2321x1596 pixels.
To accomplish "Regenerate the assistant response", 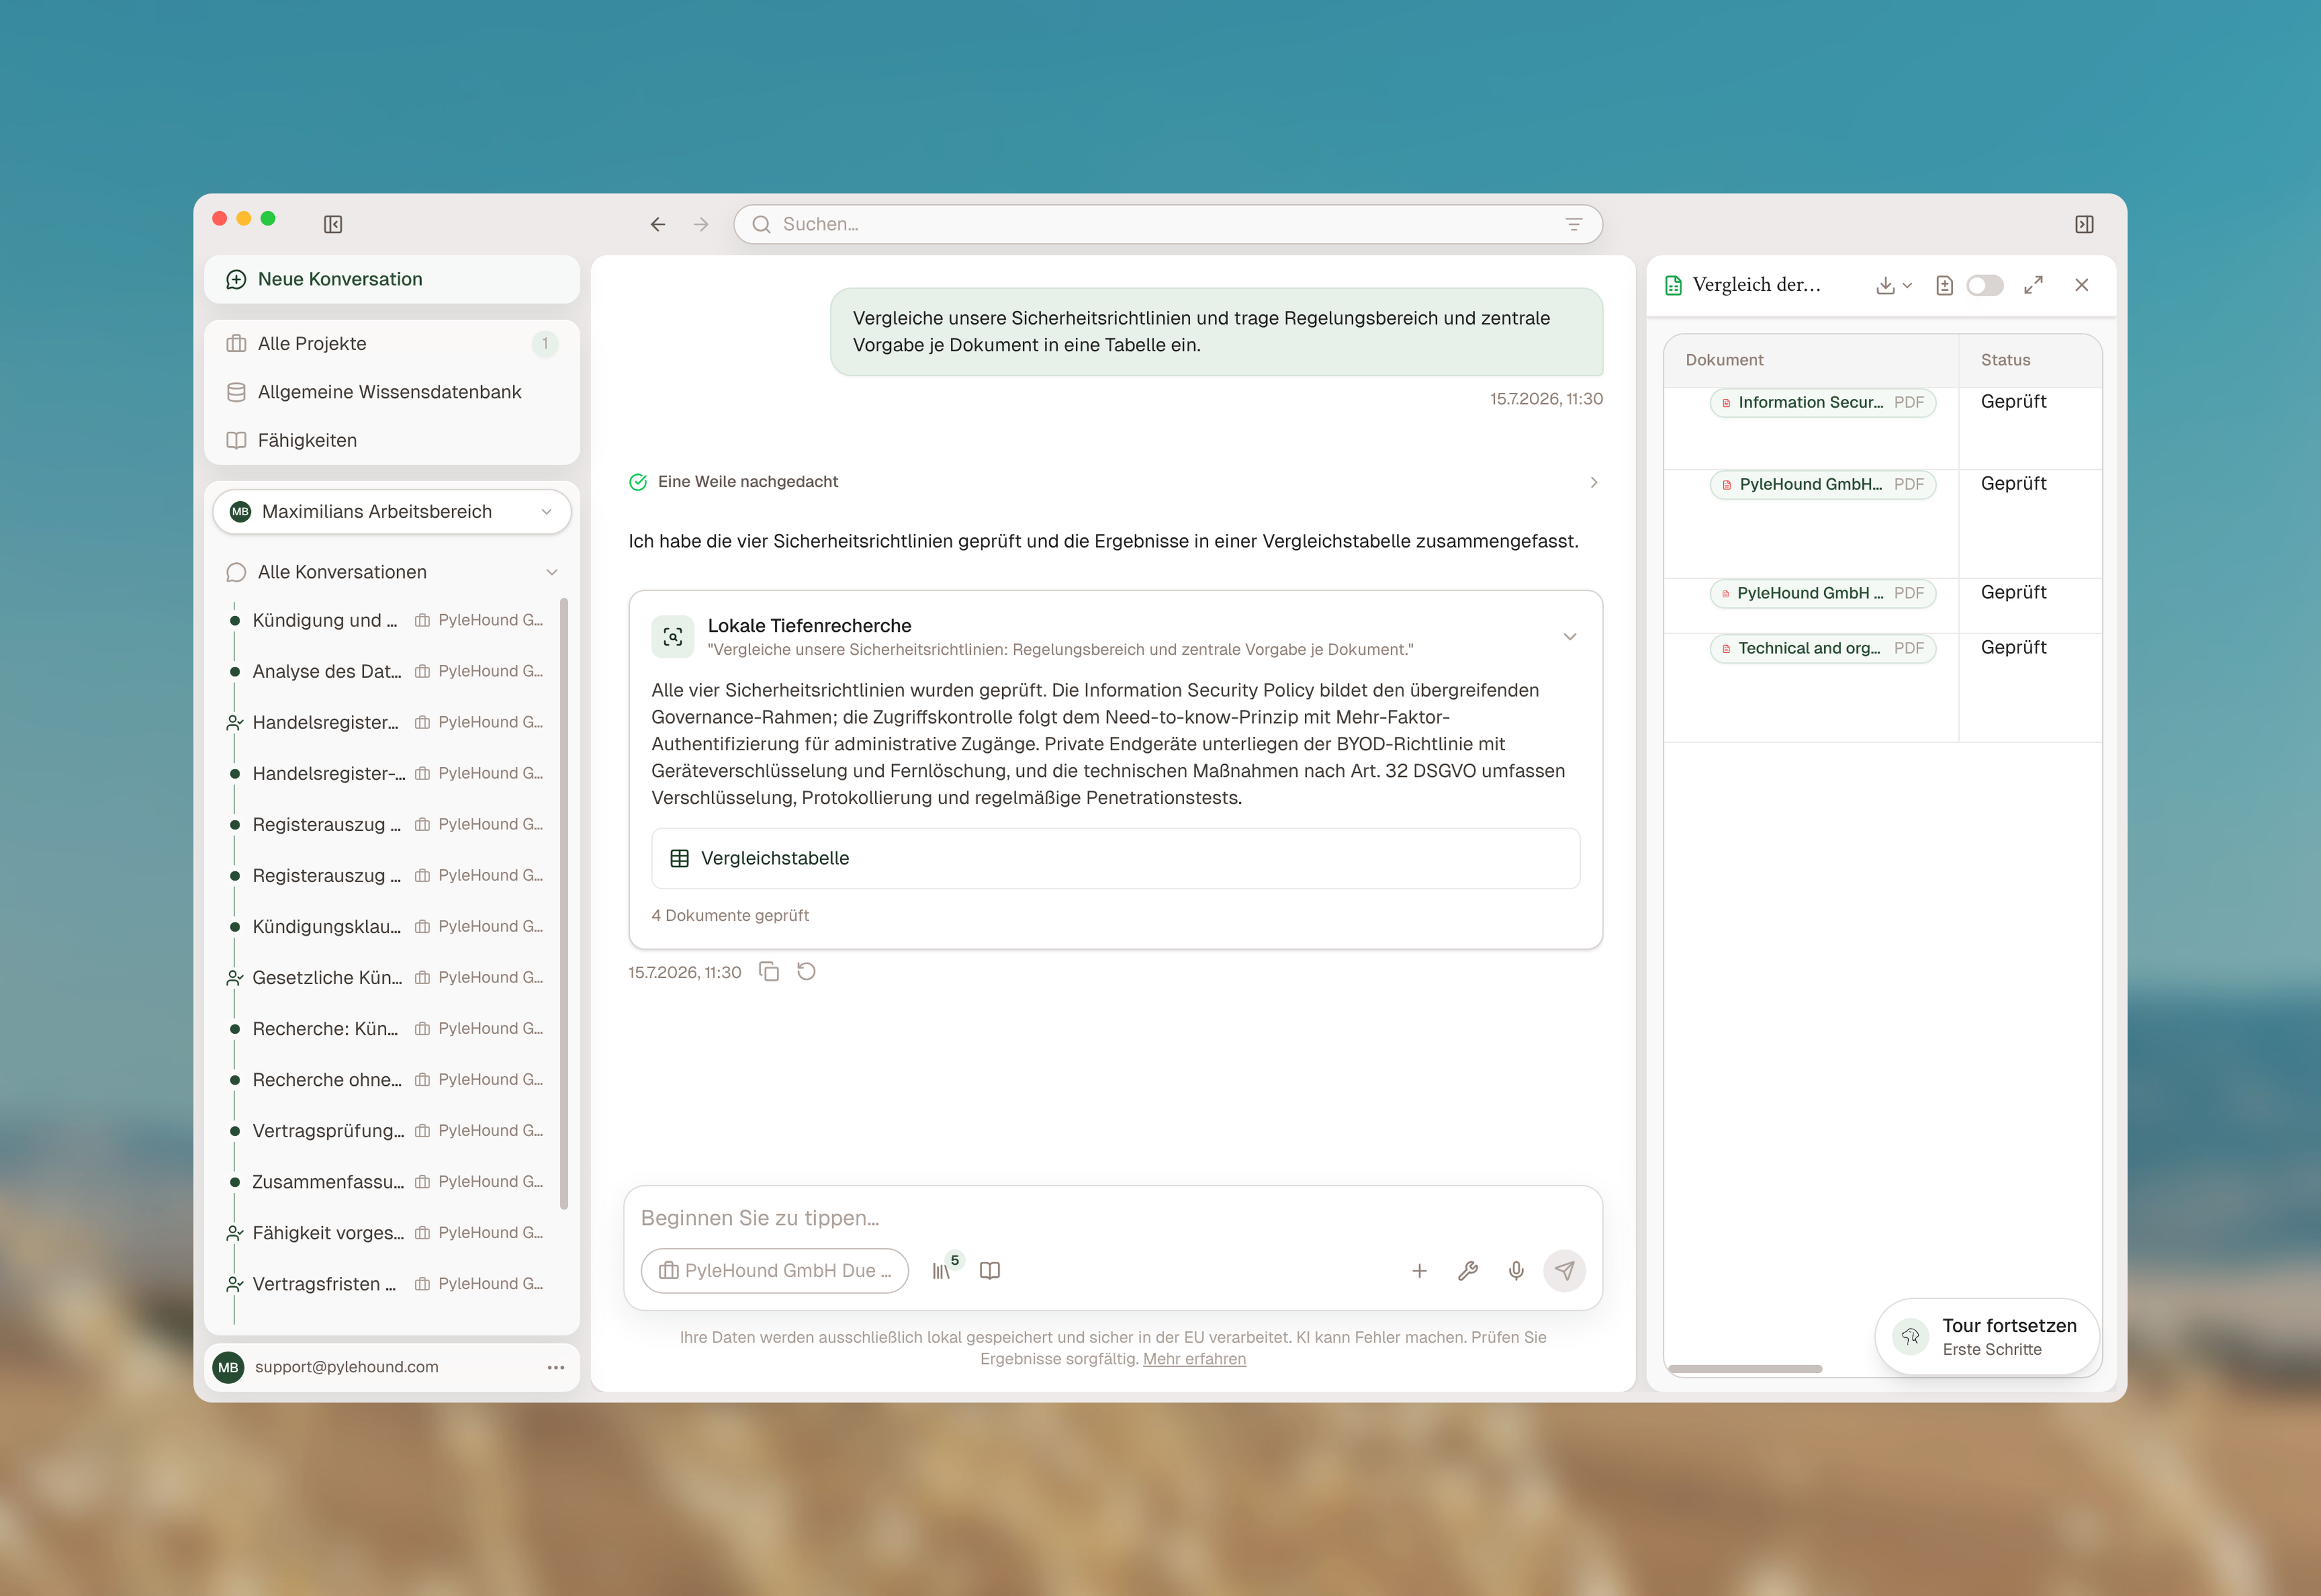I will pyautogui.click(x=807, y=972).
